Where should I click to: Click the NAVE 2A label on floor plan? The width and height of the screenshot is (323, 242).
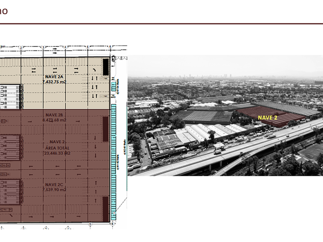[x=55, y=76]
